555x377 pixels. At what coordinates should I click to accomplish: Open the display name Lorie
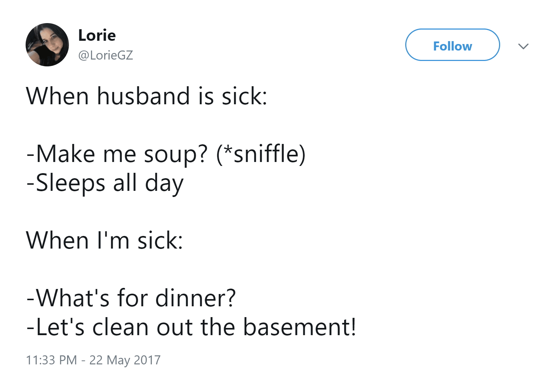97,35
